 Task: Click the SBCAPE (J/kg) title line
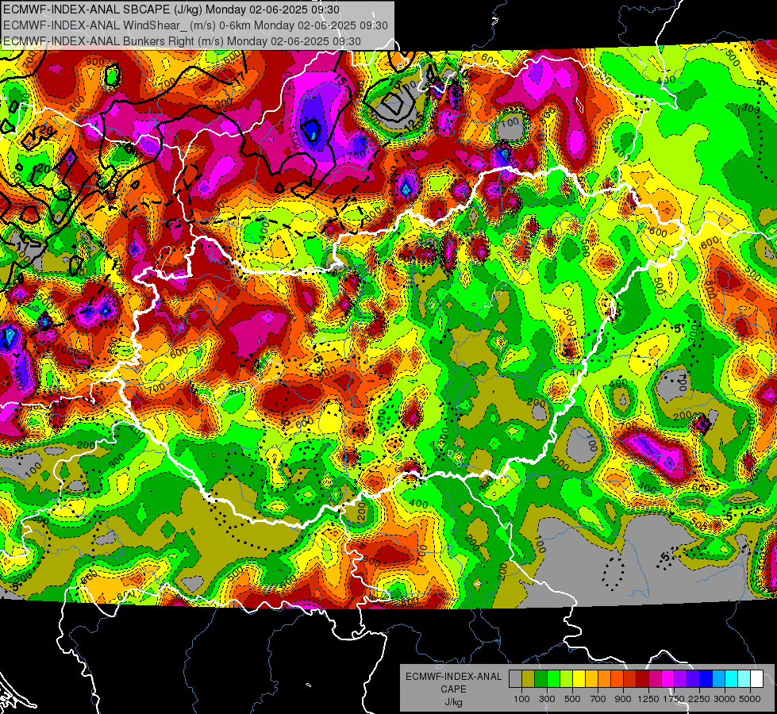click(171, 10)
